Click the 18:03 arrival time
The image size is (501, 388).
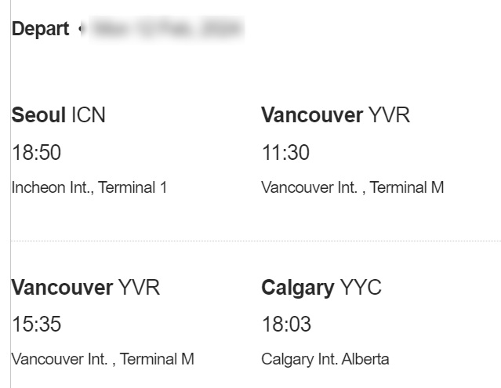click(285, 325)
